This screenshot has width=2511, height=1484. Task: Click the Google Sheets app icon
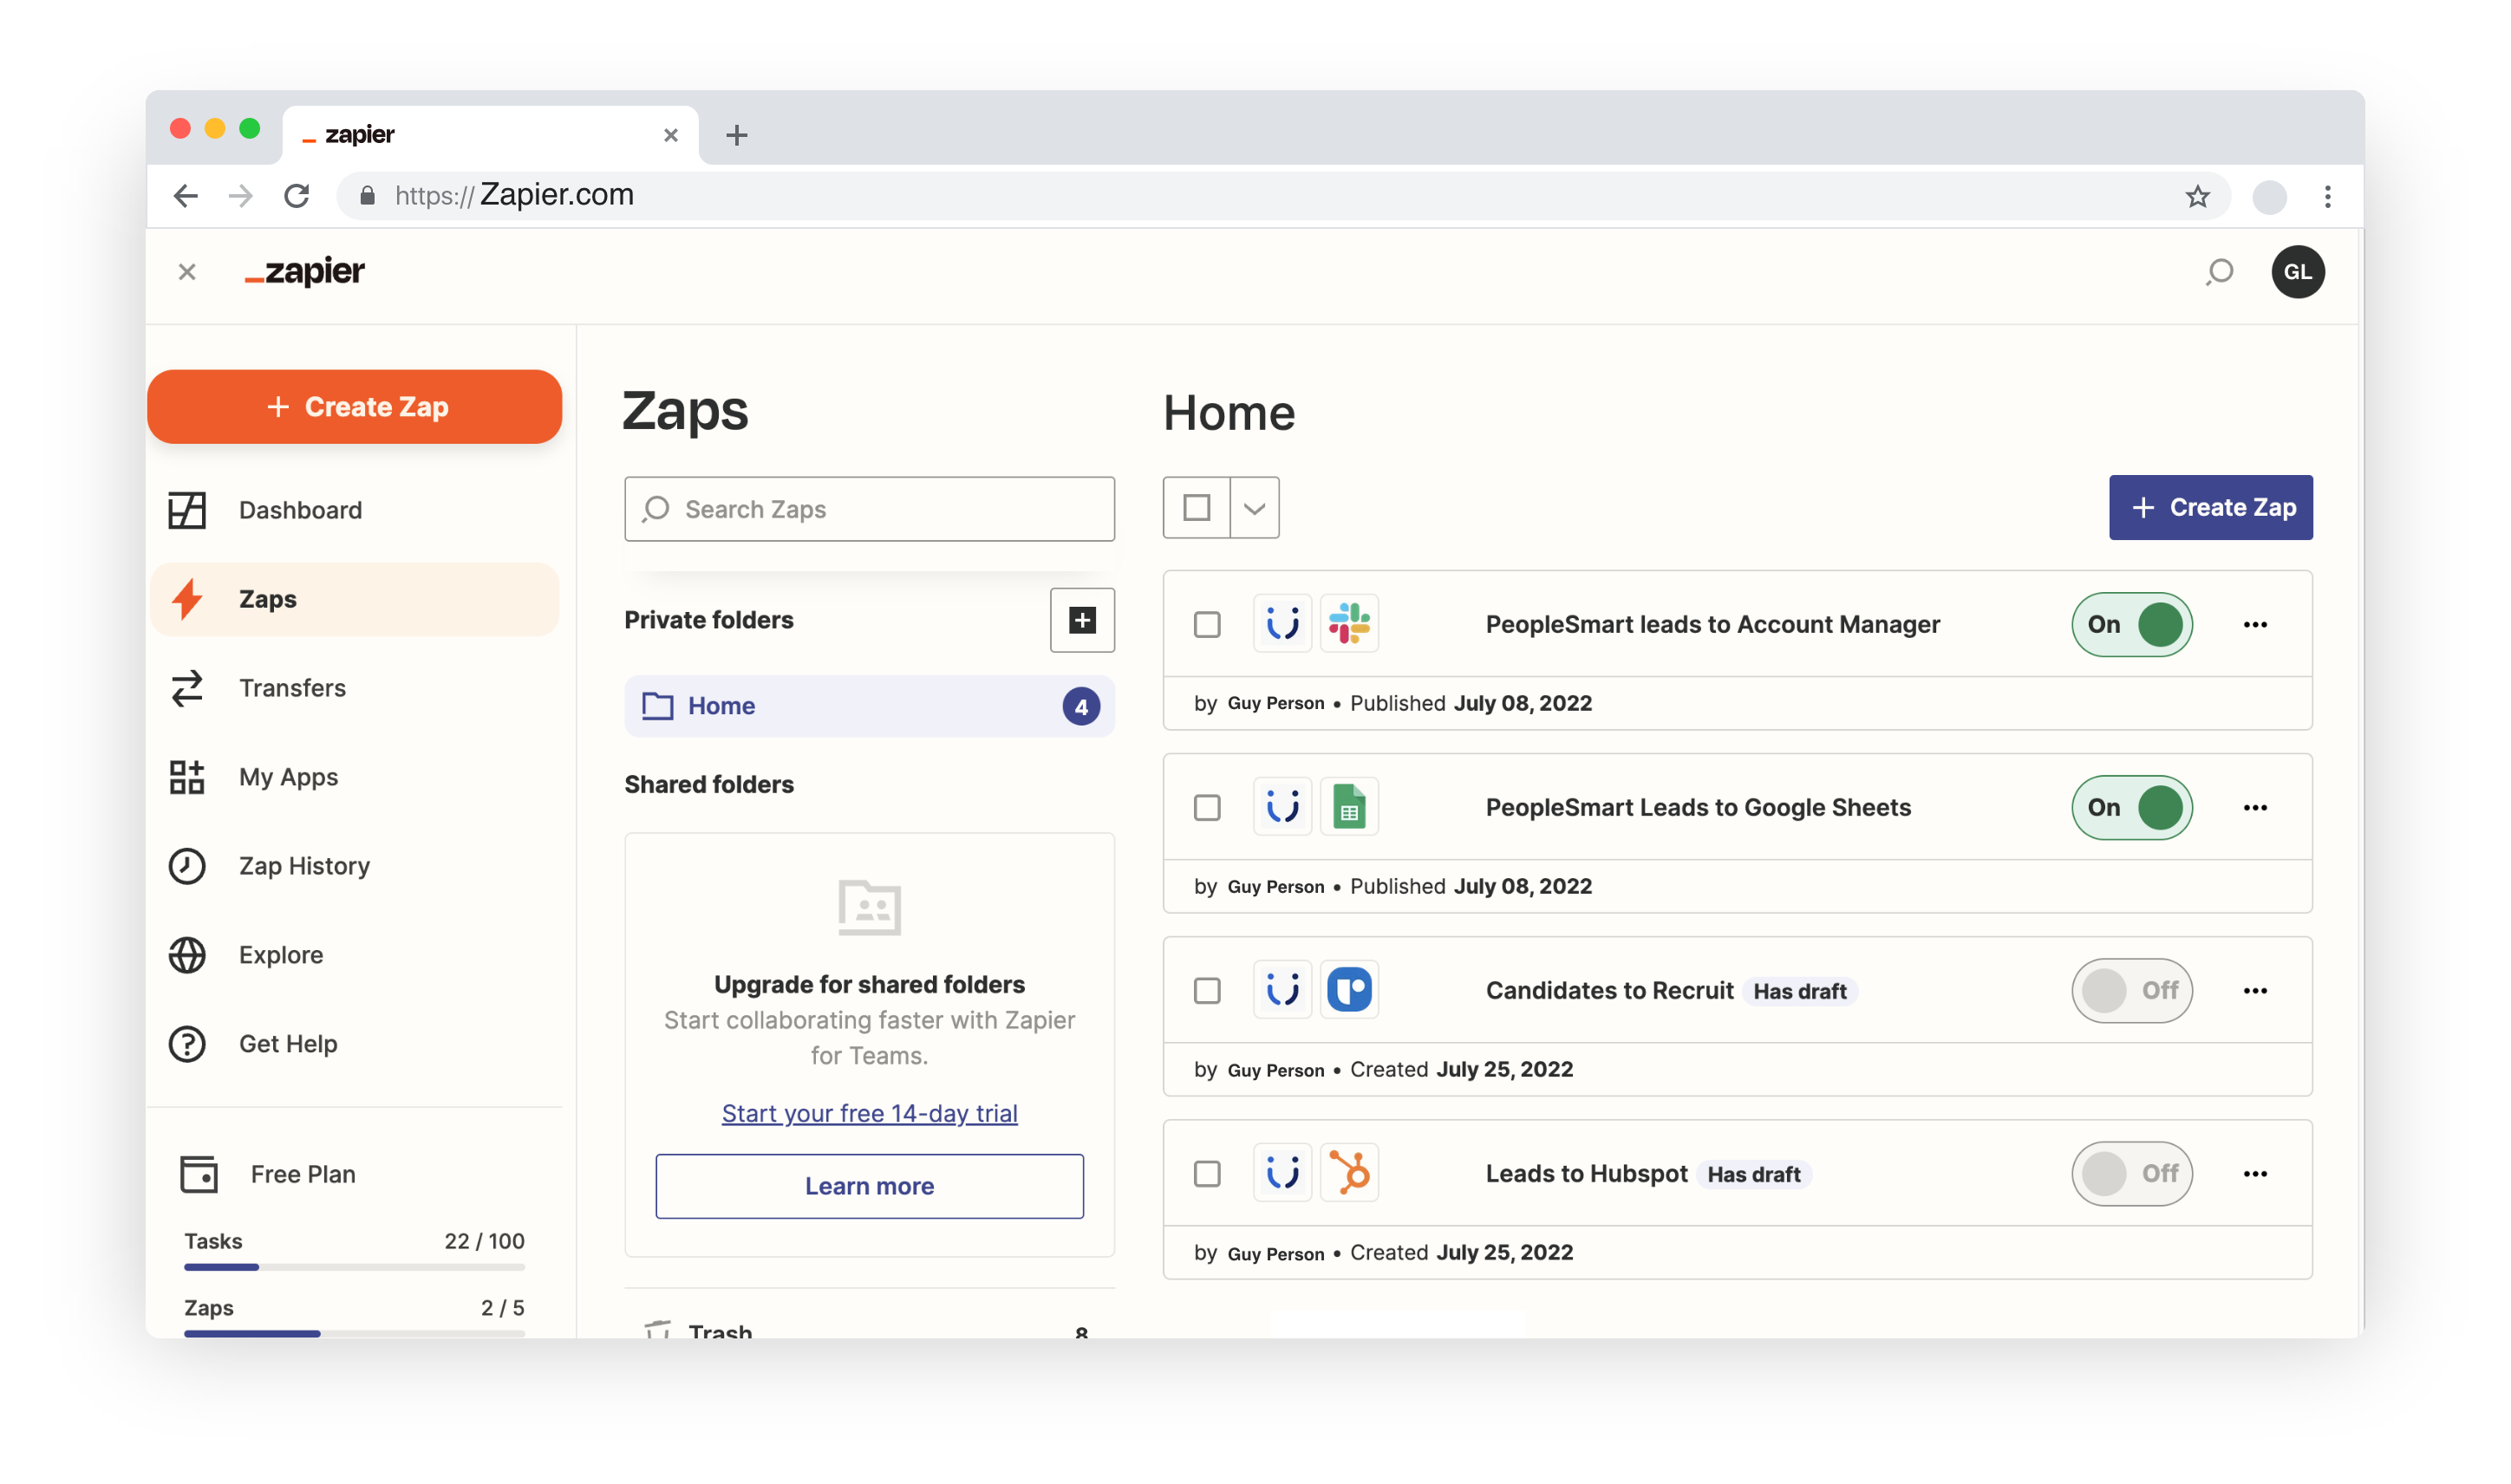pyautogui.click(x=1349, y=807)
